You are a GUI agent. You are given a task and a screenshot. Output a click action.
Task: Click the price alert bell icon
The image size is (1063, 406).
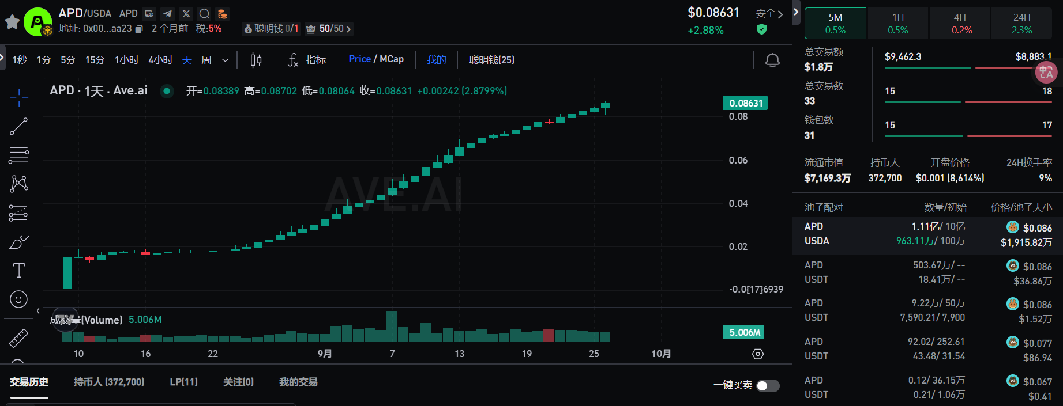(772, 60)
